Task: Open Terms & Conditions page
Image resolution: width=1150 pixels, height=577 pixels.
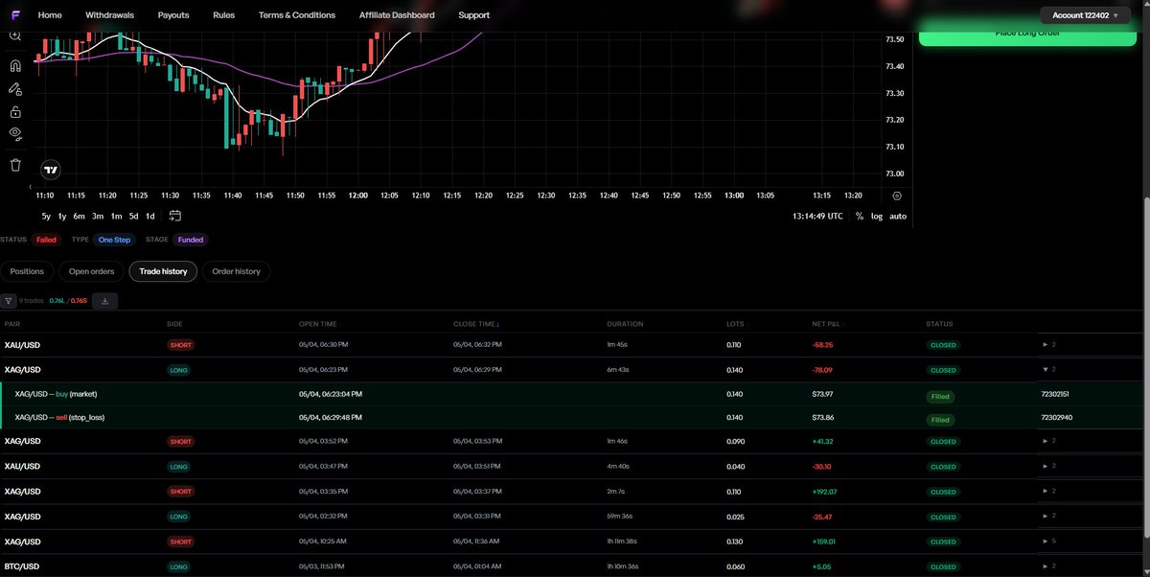Action: point(297,15)
